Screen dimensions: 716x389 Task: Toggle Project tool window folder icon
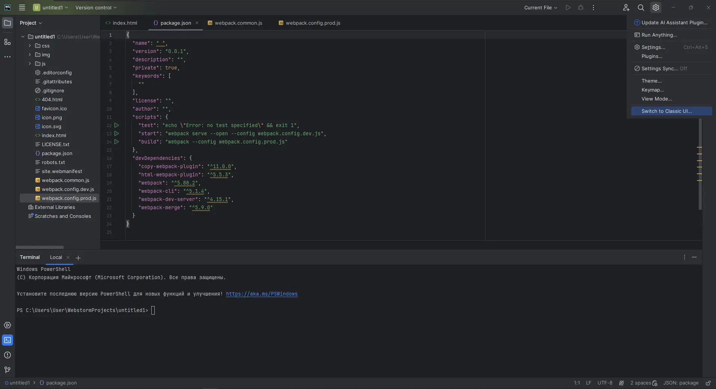click(x=7, y=23)
